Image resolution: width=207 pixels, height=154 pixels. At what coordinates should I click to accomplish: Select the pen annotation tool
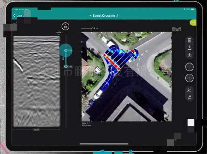[x=189, y=98]
